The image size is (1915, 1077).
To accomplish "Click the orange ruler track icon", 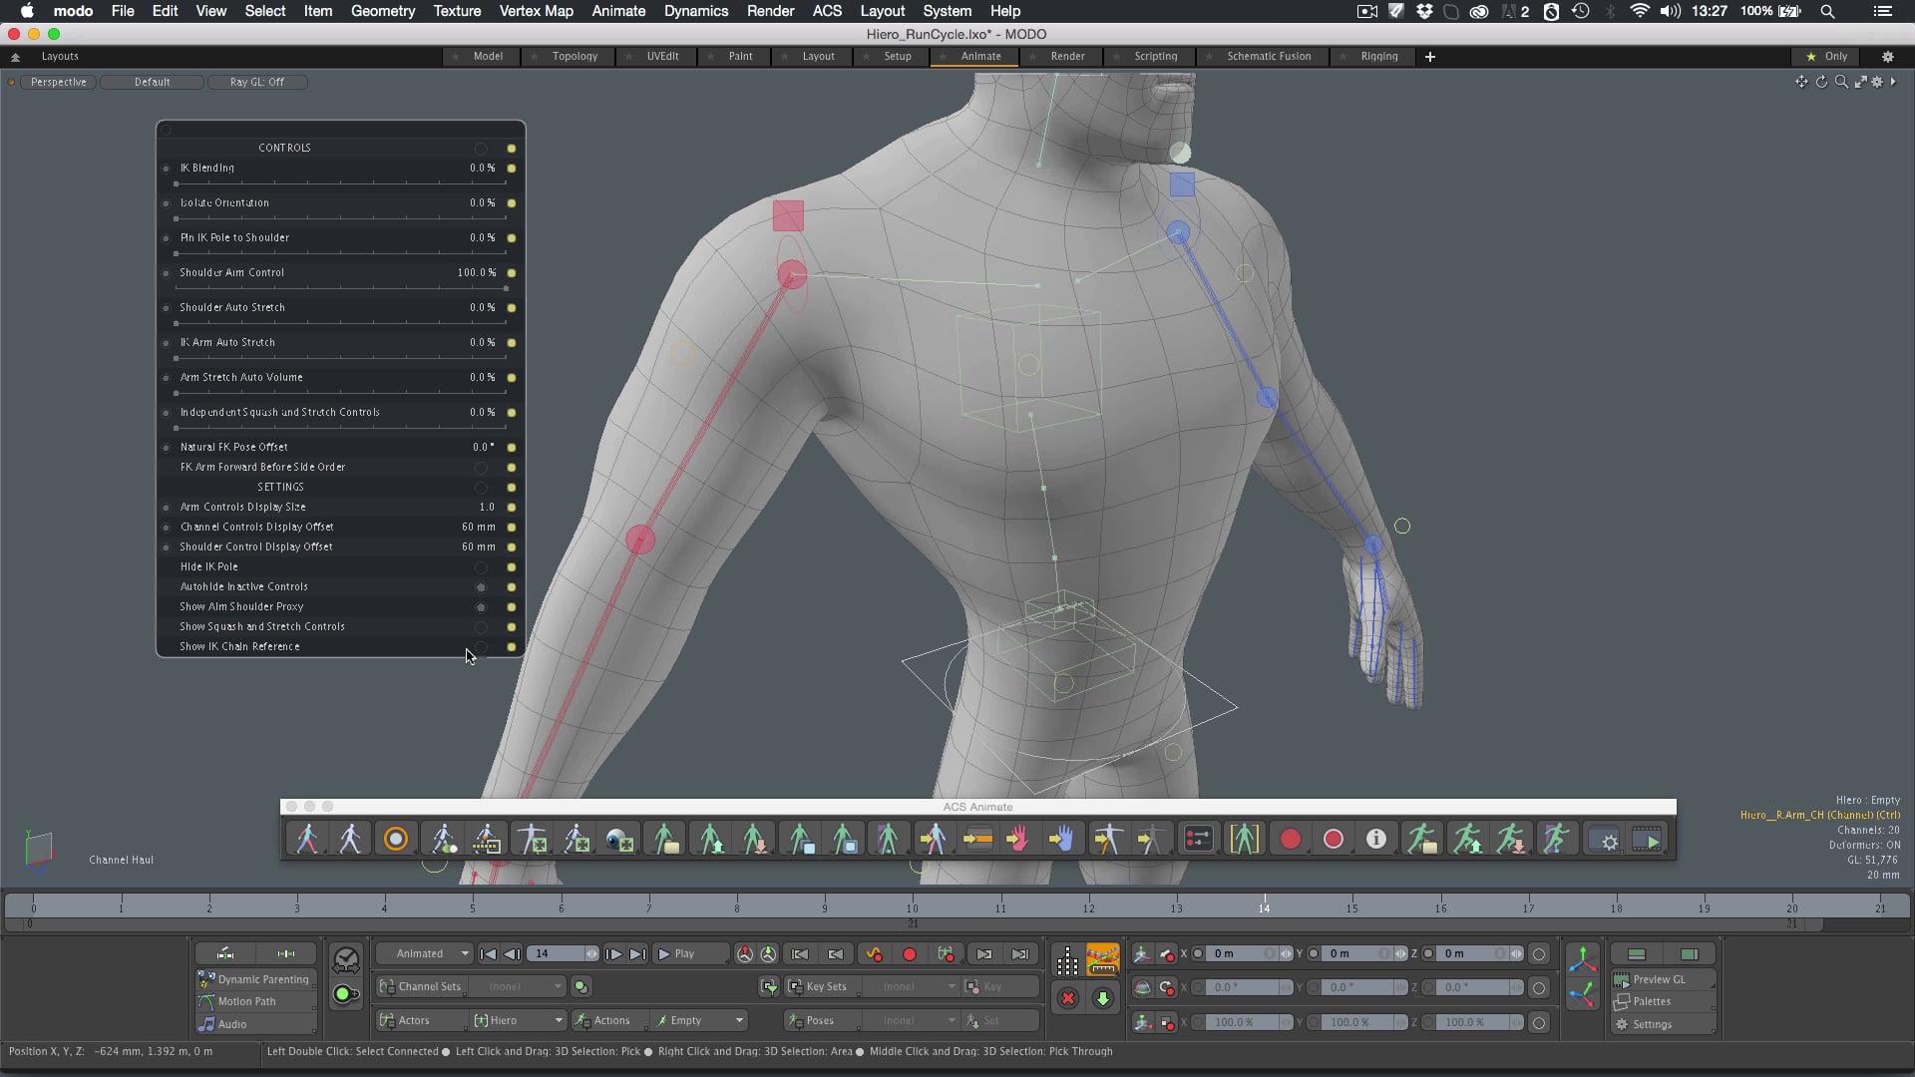I will 1102,959.
